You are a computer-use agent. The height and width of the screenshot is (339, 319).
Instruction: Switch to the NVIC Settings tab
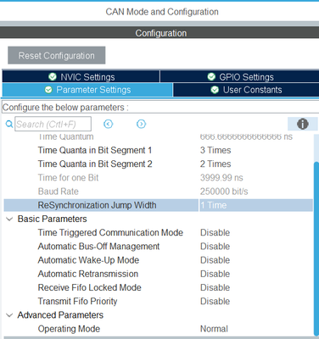coord(81,76)
